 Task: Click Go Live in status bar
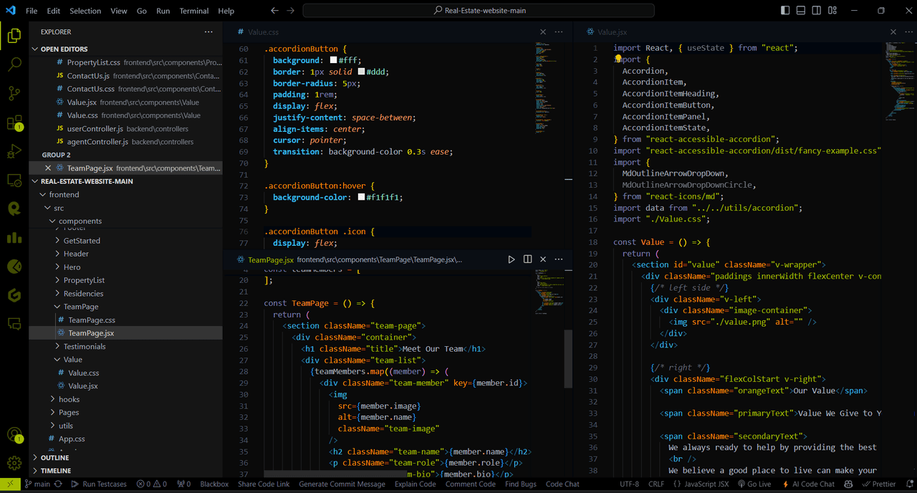click(x=754, y=484)
